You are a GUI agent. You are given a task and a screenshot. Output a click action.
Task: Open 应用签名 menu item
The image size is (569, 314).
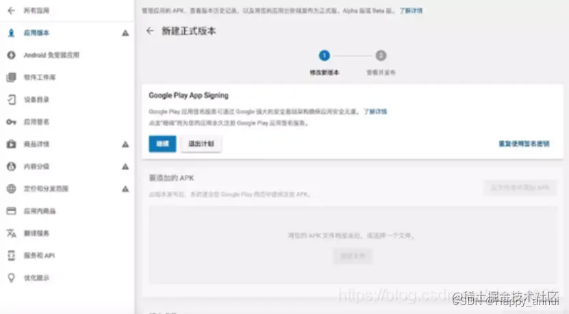pyautogui.click(x=36, y=122)
